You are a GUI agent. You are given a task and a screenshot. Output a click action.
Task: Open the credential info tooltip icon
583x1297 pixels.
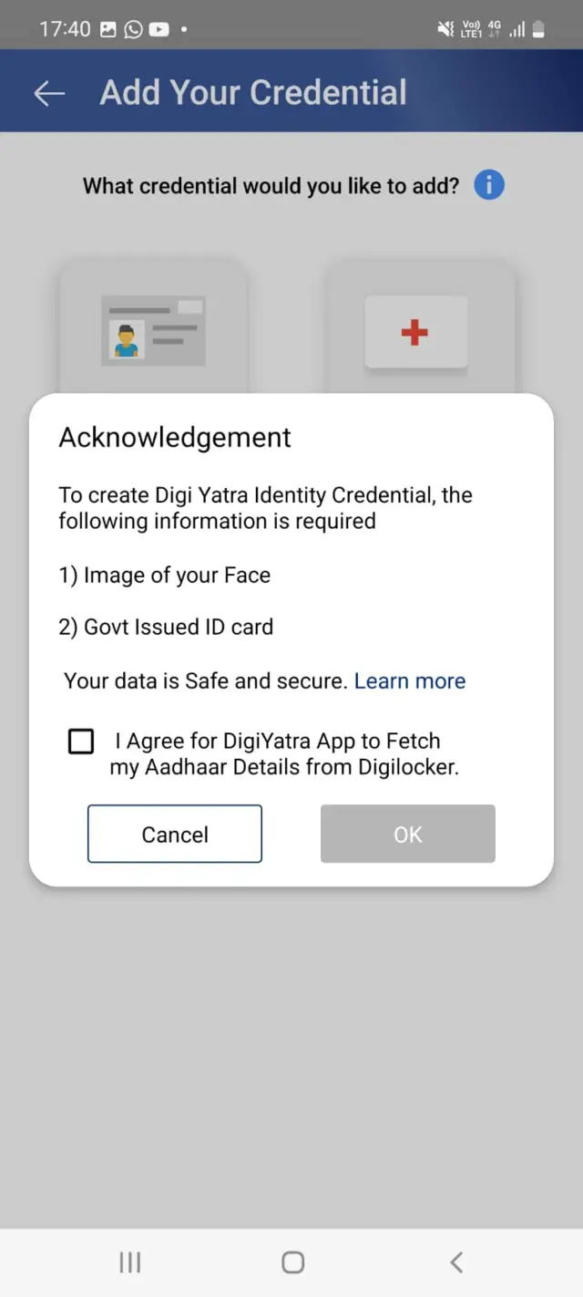tap(488, 185)
